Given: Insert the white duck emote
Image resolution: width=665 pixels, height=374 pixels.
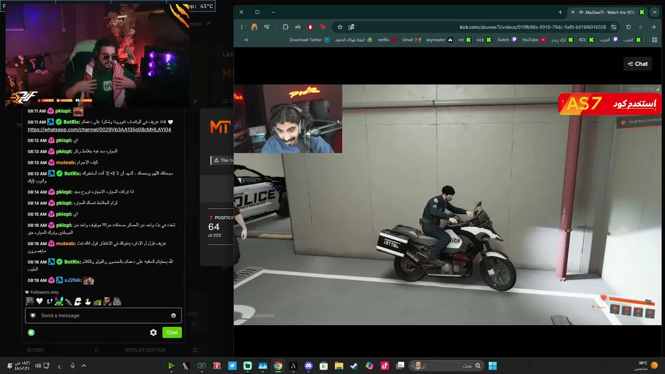Looking at the screenshot, I should [x=88, y=301].
